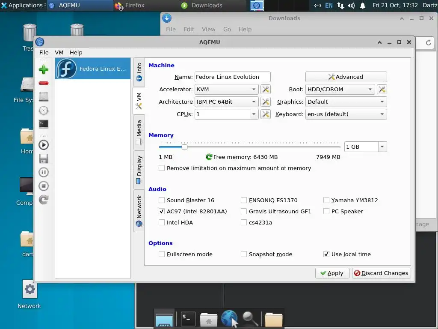This screenshot has height=329, width=438.
Task: Expand the 1 GB memory size dropdown
Action: 382,147
